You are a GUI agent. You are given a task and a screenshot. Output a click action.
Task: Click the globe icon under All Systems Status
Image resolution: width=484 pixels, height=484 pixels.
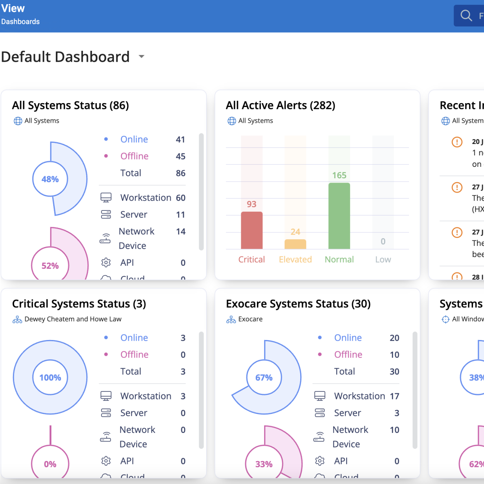pos(18,121)
